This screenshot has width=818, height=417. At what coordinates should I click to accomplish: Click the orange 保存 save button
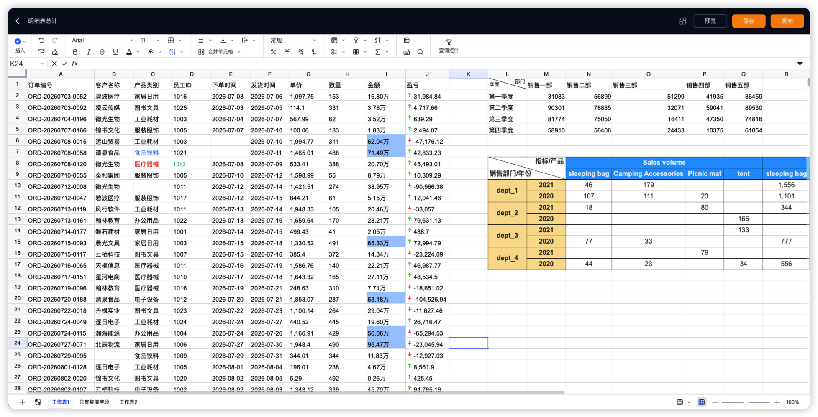pos(749,21)
